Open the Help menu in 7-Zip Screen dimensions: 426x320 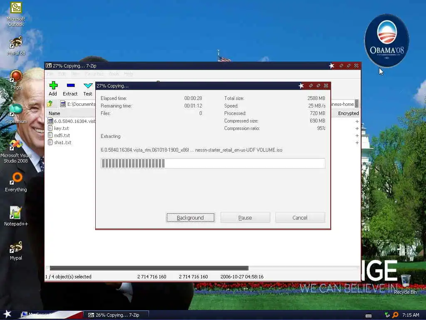coord(129,74)
